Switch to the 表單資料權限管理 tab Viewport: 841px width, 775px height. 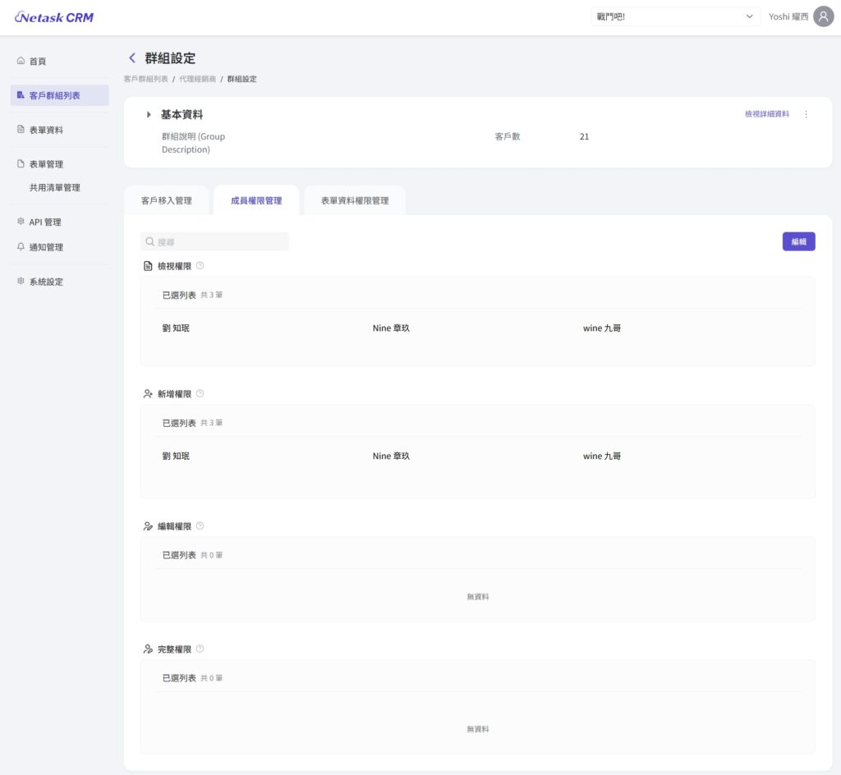click(x=355, y=200)
